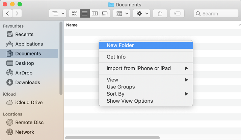
Task: Click the search magnifier icon
Action: pos(198,14)
